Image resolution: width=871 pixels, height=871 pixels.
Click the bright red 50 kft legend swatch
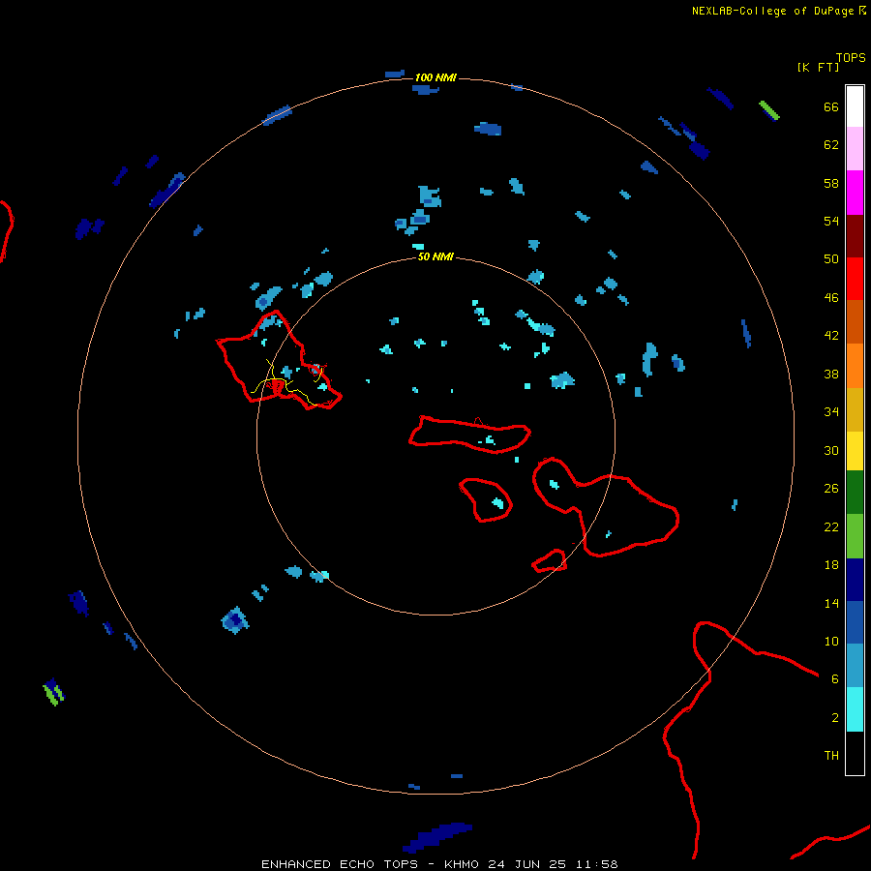855,279
